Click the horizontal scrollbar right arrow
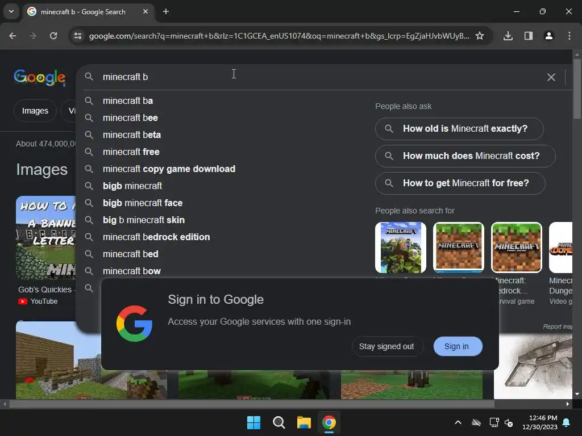Image resolution: width=582 pixels, height=436 pixels. [568, 404]
